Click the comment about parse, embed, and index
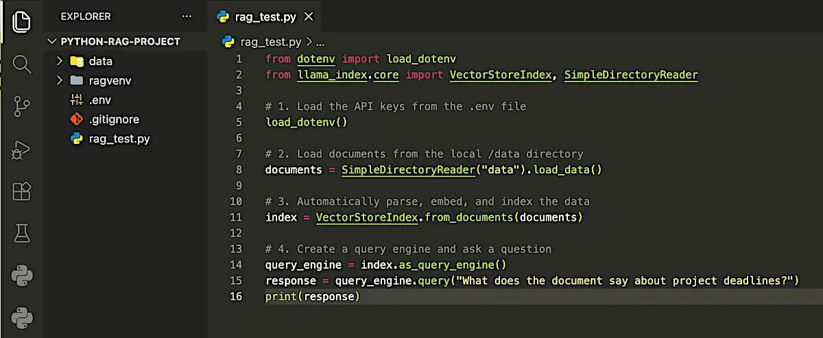The width and height of the screenshot is (823, 338). coord(427,202)
